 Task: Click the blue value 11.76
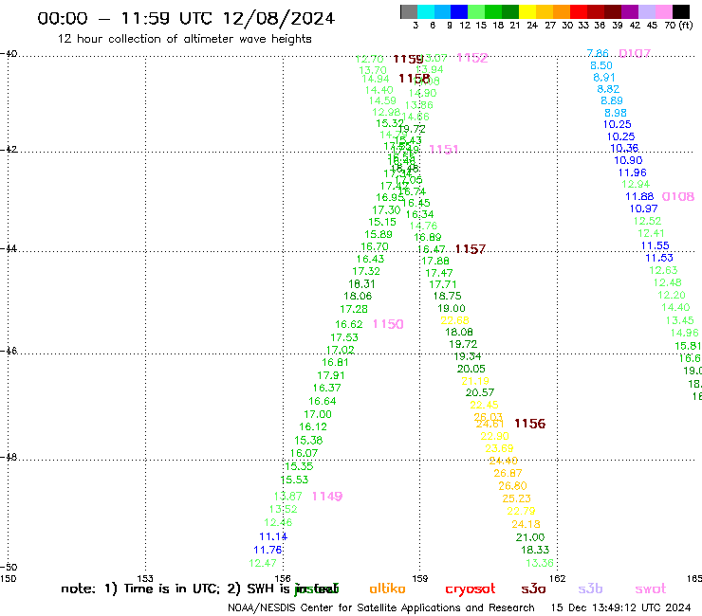268,550
